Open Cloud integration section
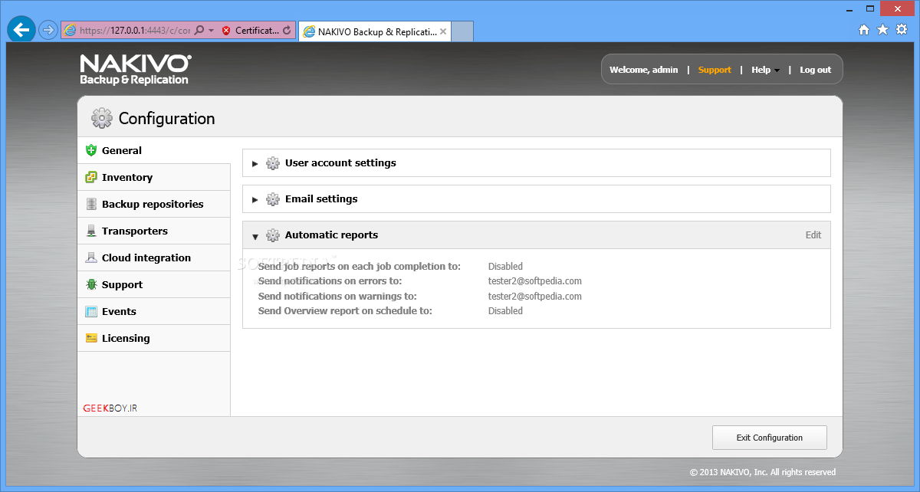The height and width of the screenshot is (492, 920). pyautogui.click(x=153, y=257)
